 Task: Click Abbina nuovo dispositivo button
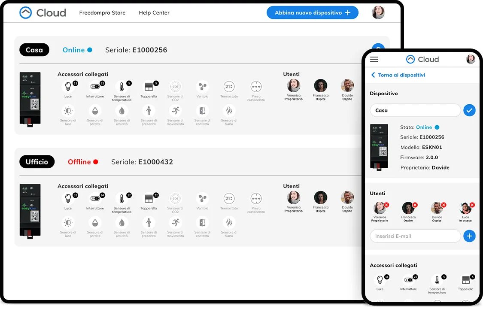click(313, 12)
